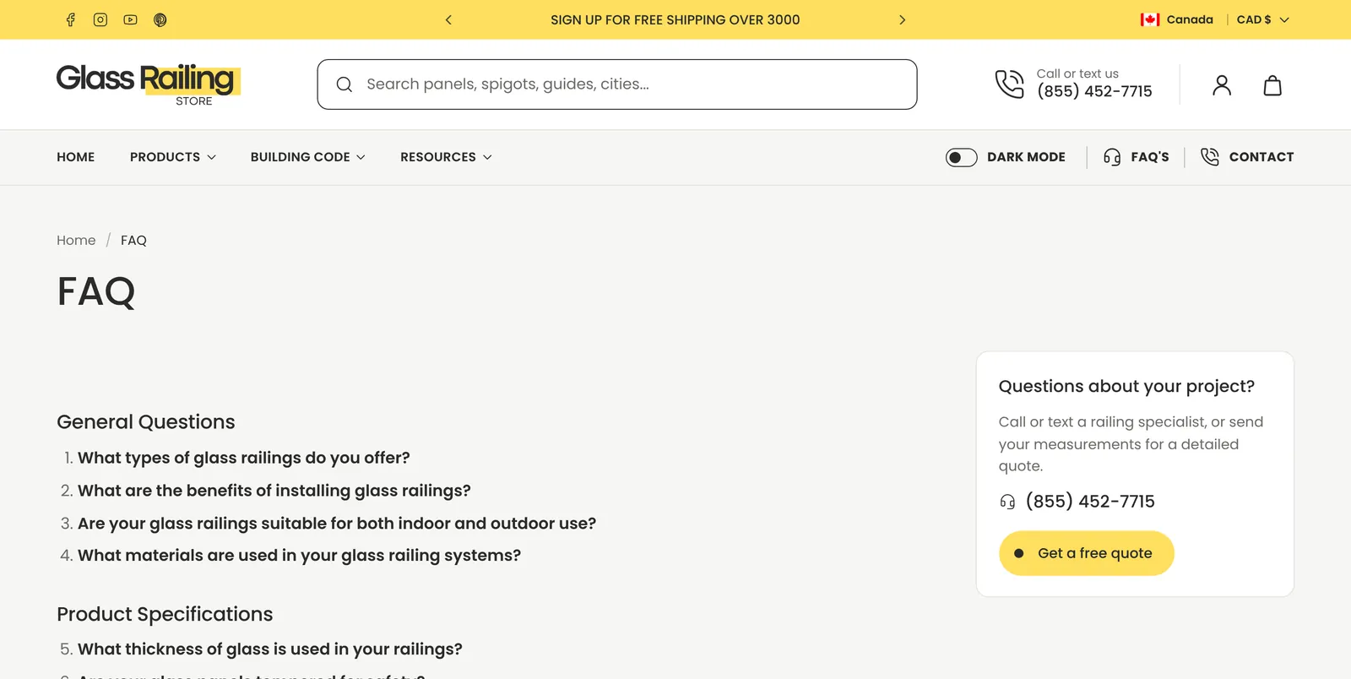Click the FAQ breadcrumb item
1351x679 pixels.
[133, 241]
